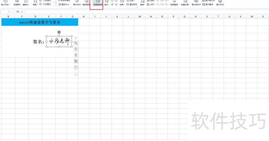
Task: Open the Name Box dropdown arrow
Action: pyautogui.click(x=8, y=12)
